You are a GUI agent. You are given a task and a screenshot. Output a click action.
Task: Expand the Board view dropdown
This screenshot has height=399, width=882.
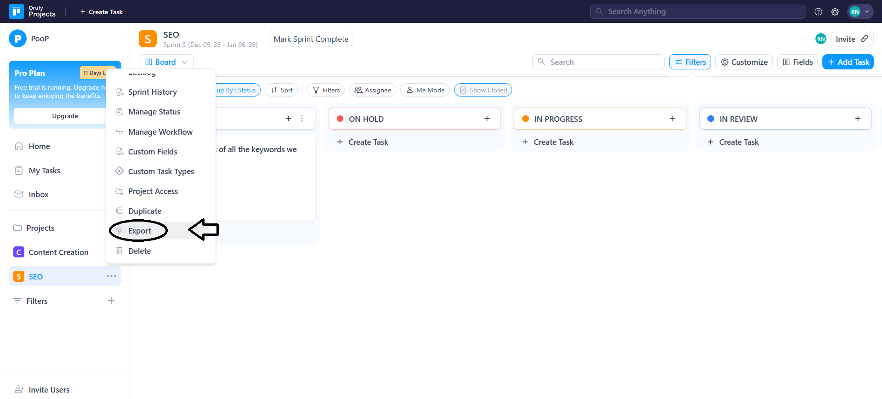pos(166,62)
